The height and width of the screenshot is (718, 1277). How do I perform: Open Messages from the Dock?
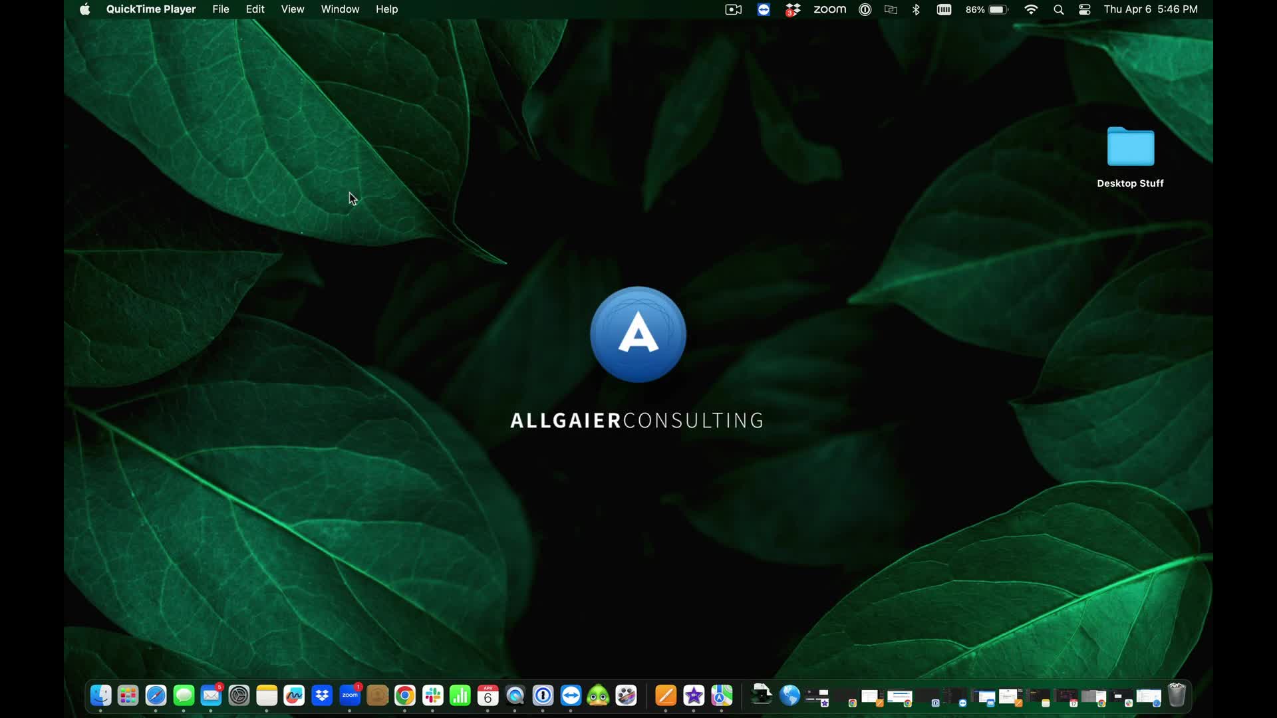click(x=184, y=695)
